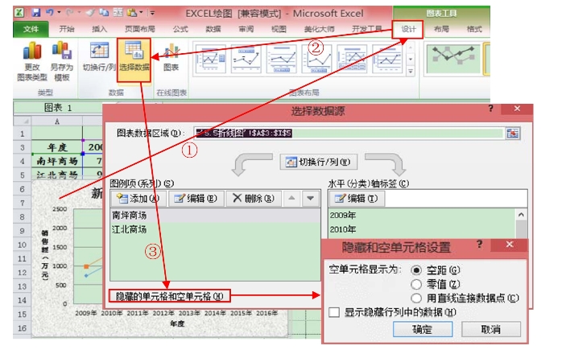The width and height of the screenshot is (562, 354).
Task: Choose the second chart layout thumbnail
Action: click(x=246, y=59)
